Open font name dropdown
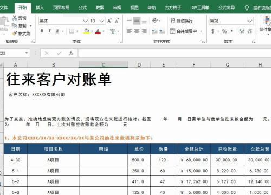 point(85,21)
